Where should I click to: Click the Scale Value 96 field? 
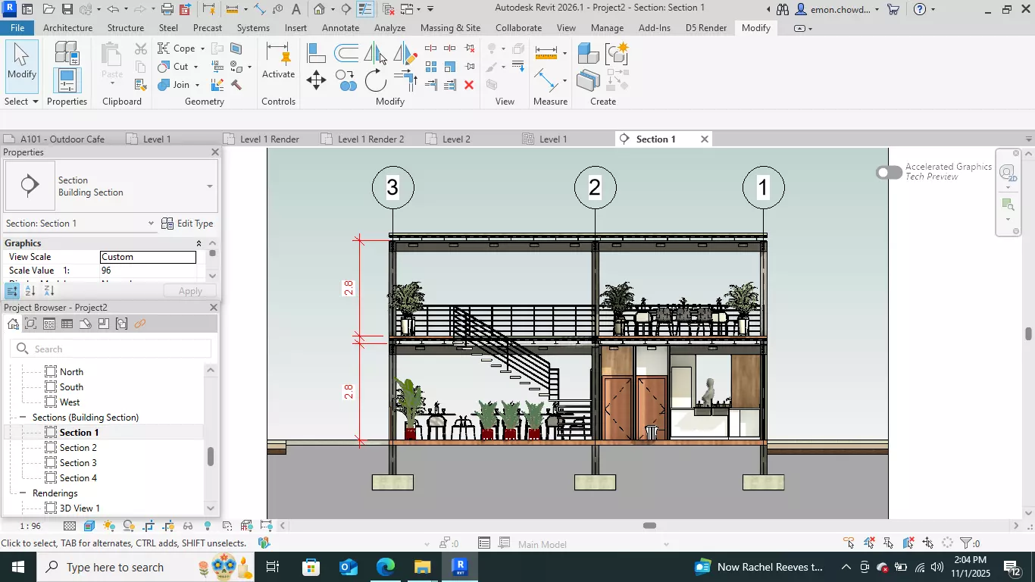(148, 271)
